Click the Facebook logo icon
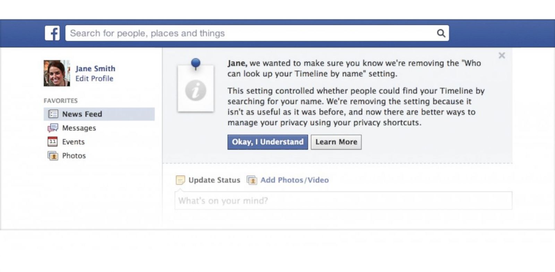555x272 pixels. point(52,33)
